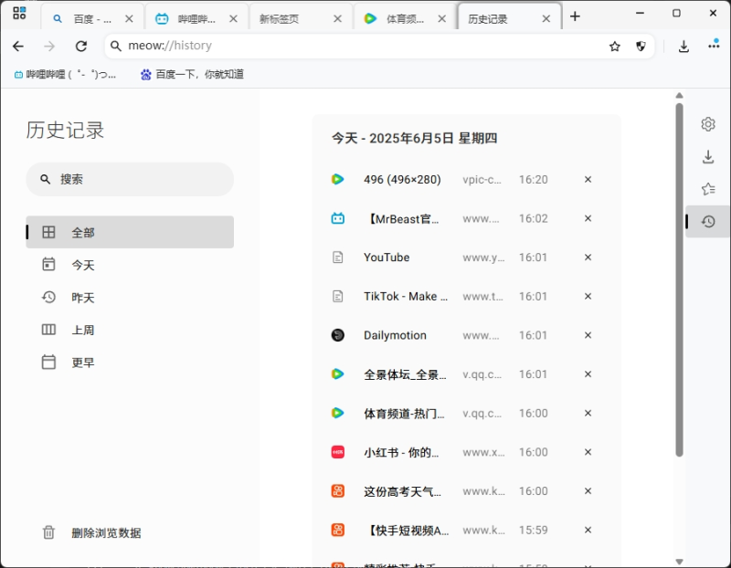Open downloads from the right sidebar
This screenshot has width=731, height=568.
707,157
